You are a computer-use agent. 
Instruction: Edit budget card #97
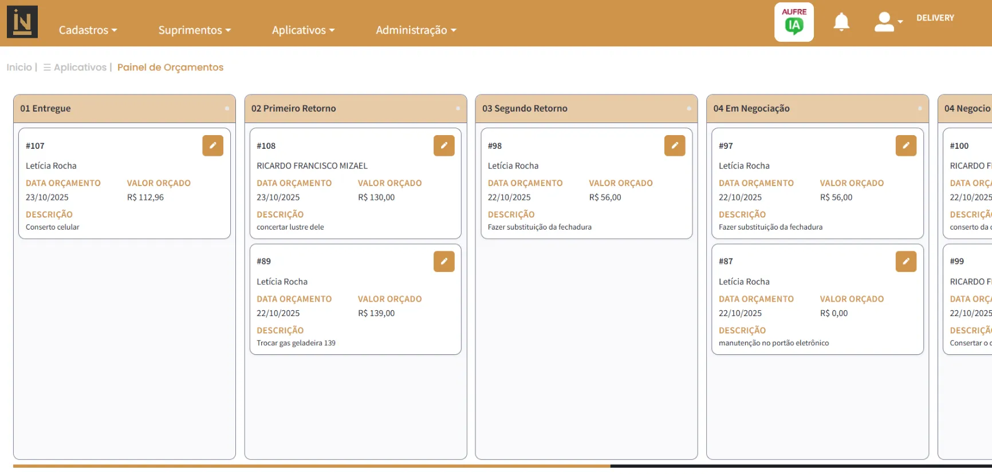[906, 146]
